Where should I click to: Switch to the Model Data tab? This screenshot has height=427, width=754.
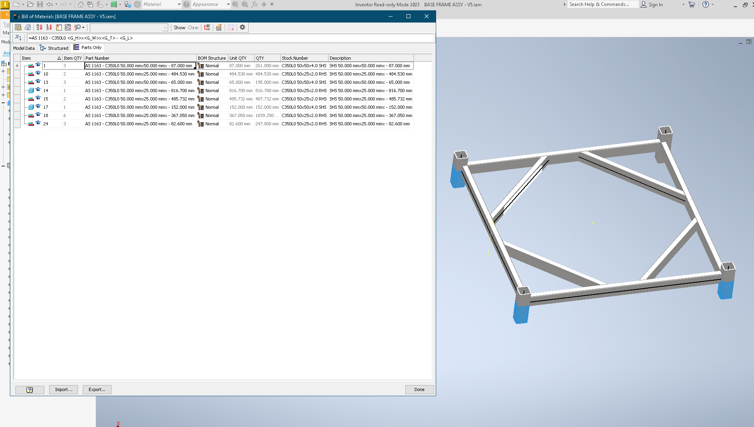coord(24,48)
